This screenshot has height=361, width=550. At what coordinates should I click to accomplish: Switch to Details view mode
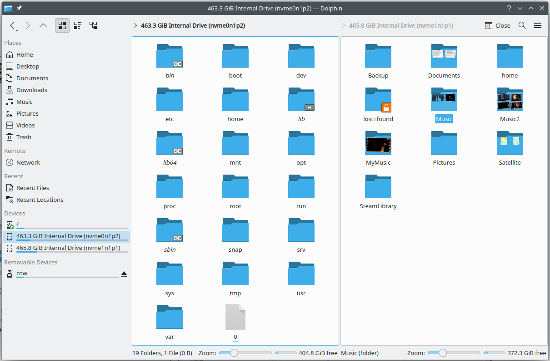93,25
